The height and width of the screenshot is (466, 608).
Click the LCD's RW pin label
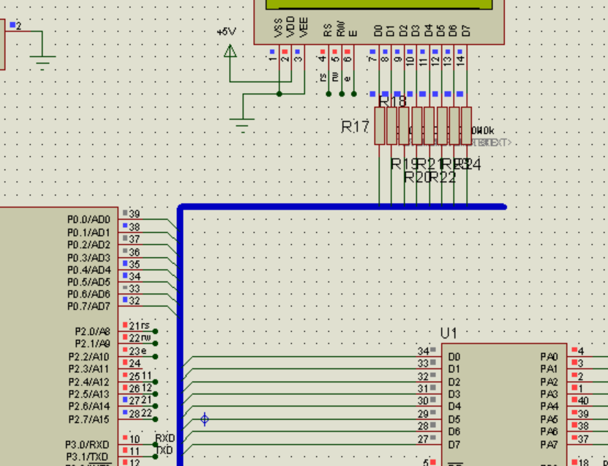click(x=340, y=29)
